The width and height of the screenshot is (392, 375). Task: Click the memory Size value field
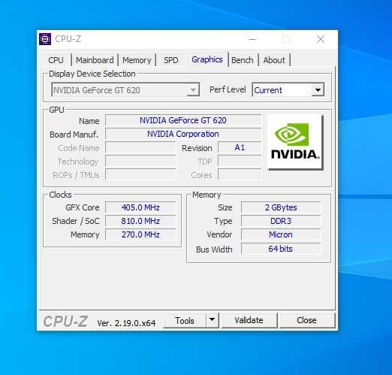tap(281, 207)
